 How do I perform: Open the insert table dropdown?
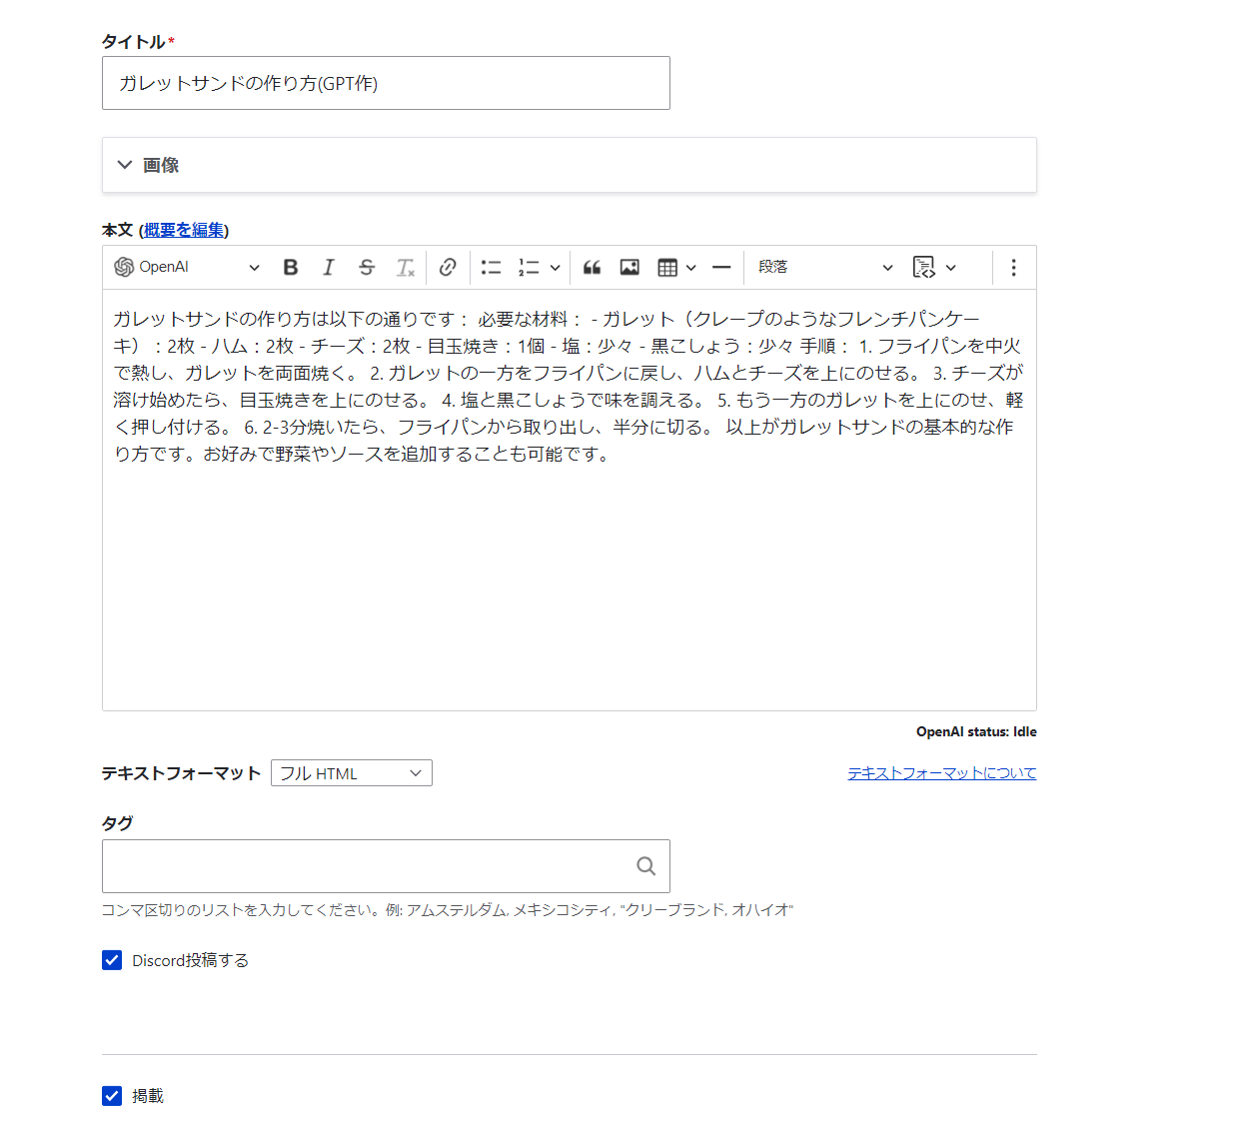tap(676, 267)
